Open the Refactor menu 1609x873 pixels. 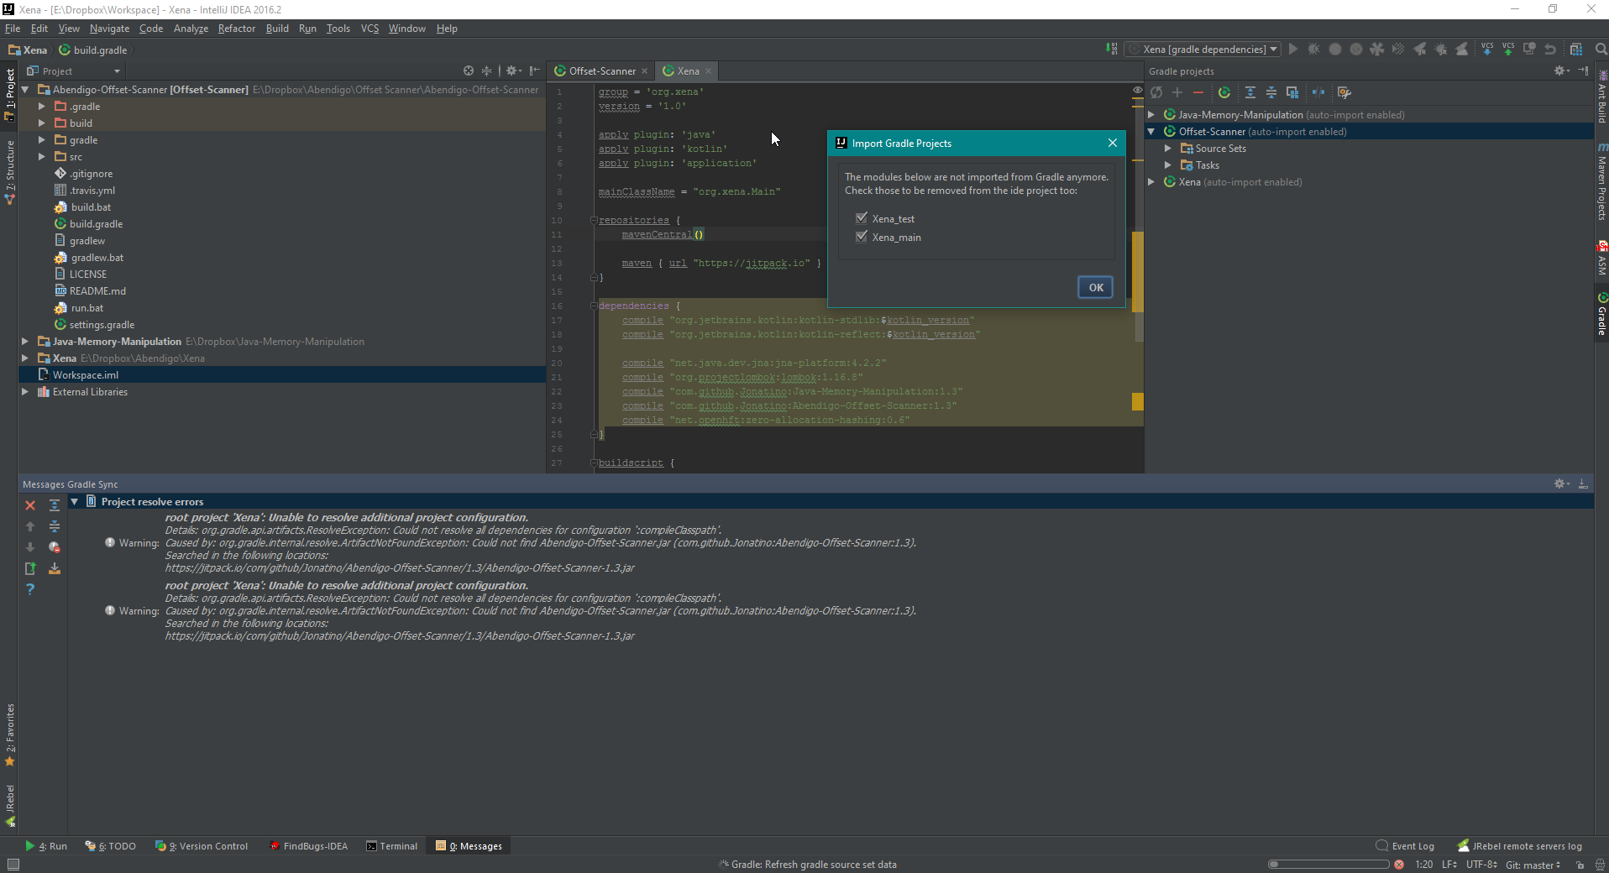(x=236, y=29)
